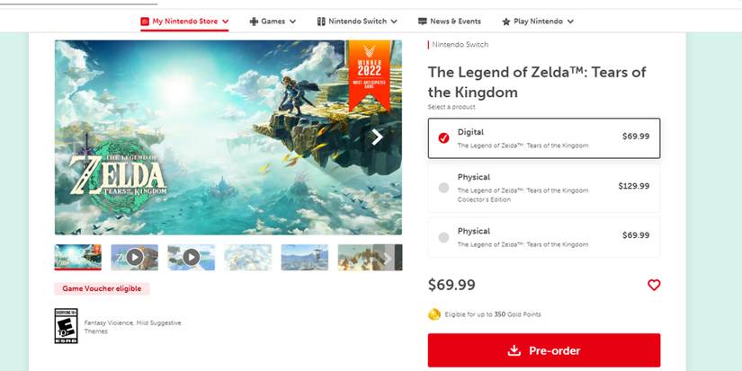Click next arrow on main game image

pyautogui.click(x=378, y=137)
